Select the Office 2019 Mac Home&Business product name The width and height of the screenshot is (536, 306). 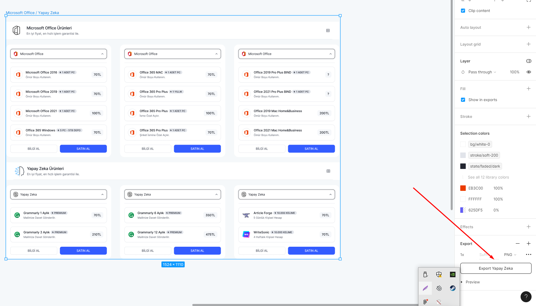278,111
